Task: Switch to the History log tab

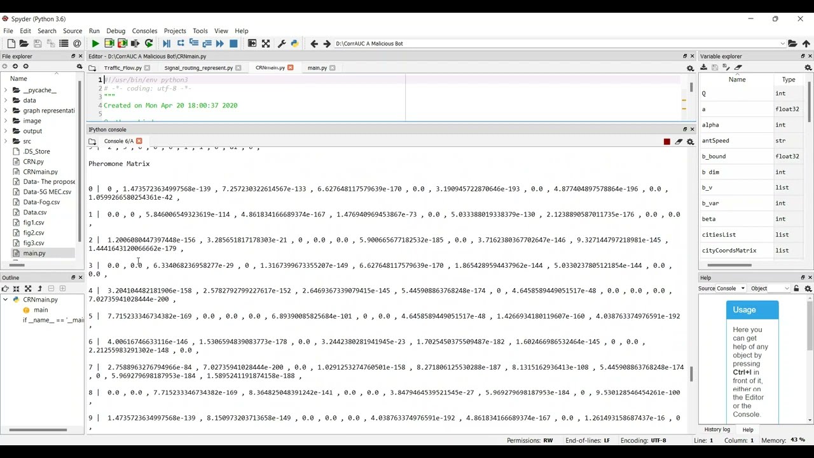Action: [717, 429]
